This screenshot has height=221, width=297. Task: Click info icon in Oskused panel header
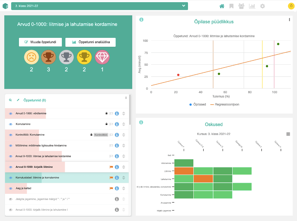(141, 122)
